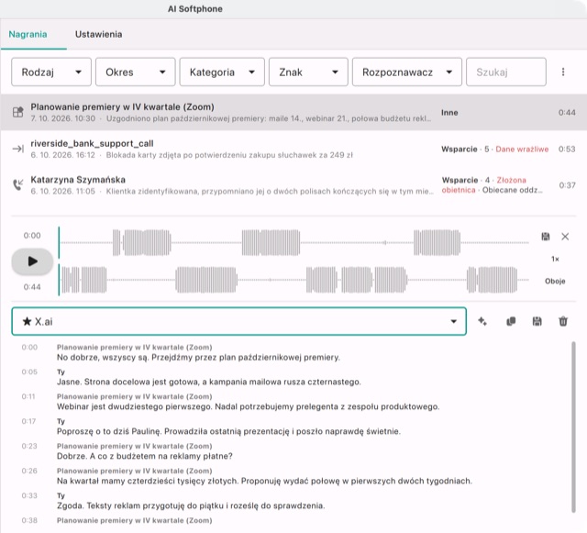Click the Dane wrażliwe red tag
Screen dimensions: 587x533
[522, 150]
